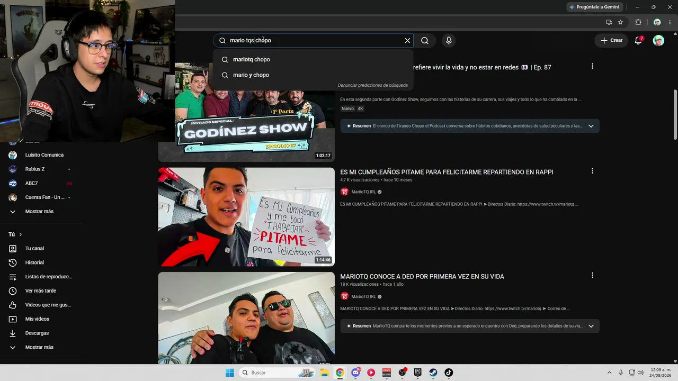The image size is (678, 381).
Task: Open MariioTQ IRL channel under the DED video
Action: (x=363, y=296)
